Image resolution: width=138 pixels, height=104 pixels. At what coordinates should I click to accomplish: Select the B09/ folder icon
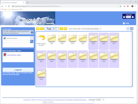tap(52, 56)
